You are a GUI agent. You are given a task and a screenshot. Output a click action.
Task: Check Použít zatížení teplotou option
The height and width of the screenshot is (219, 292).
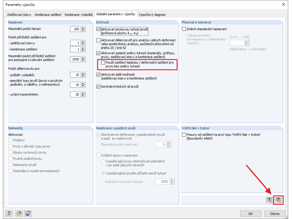[x=103, y=62]
